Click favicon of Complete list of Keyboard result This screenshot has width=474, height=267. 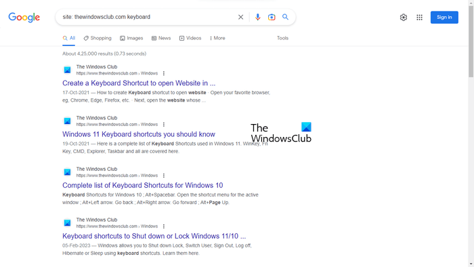(x=68, y=172)
